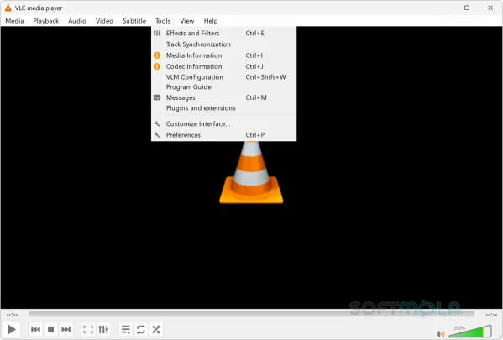
Task: Select VLM Configuration entry
Action: (x=223, y=77)
